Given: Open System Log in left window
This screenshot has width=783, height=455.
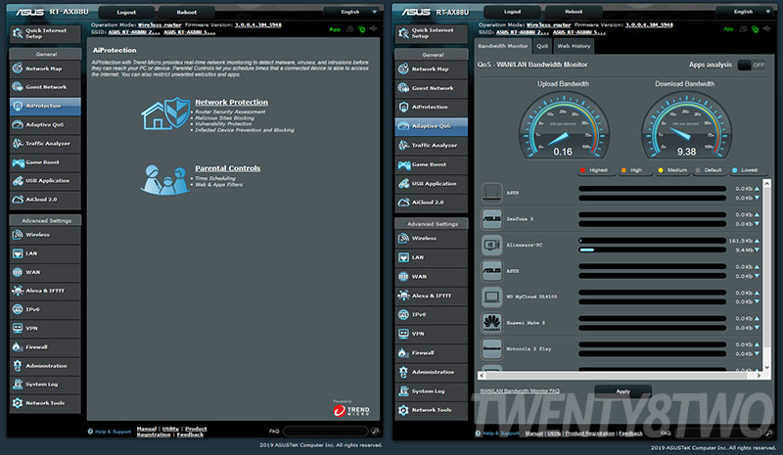Looking at the screenshot, I should pyautogui.click(x=45, y=385).
